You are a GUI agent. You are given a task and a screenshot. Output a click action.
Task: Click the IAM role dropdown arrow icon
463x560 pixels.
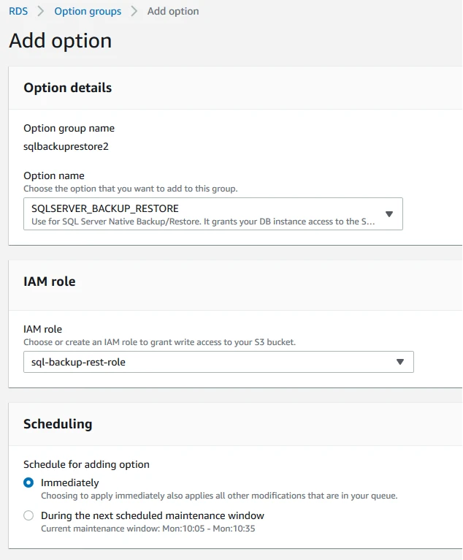(x=400, y=362)
